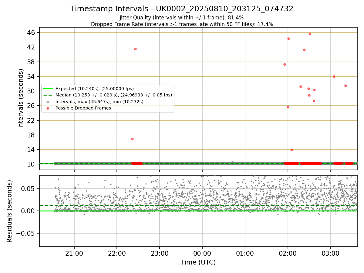Click the x-axis tick label '02:00'
364x273 pixels.
288,253
